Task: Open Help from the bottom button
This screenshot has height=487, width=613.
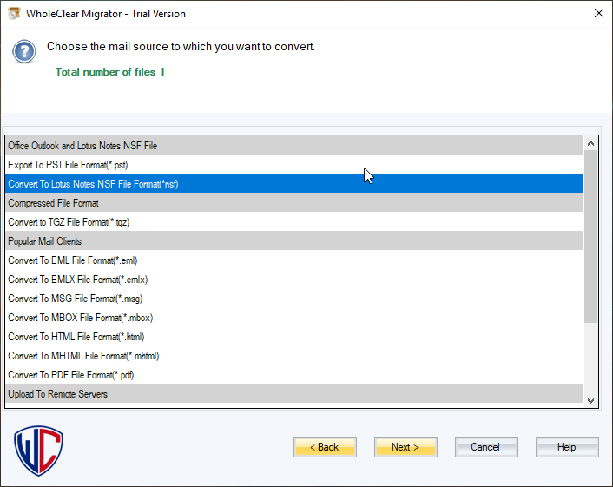Action: (x=567, y=447)
